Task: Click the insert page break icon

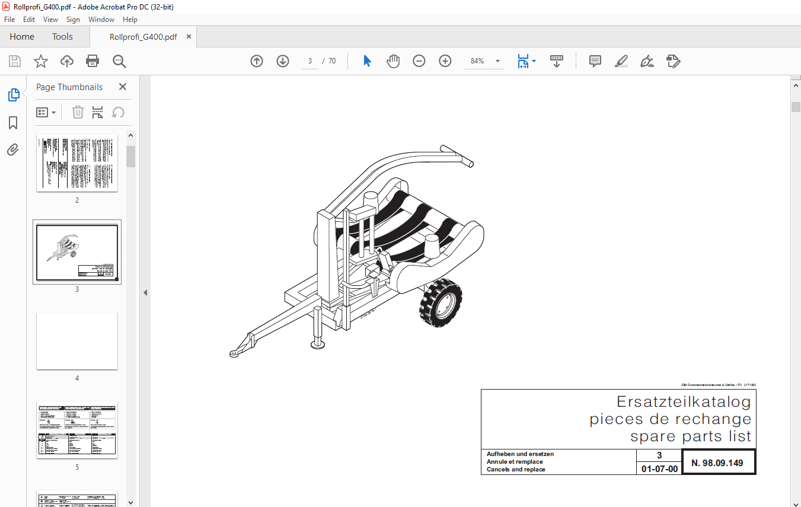Action: pos(98,112)
